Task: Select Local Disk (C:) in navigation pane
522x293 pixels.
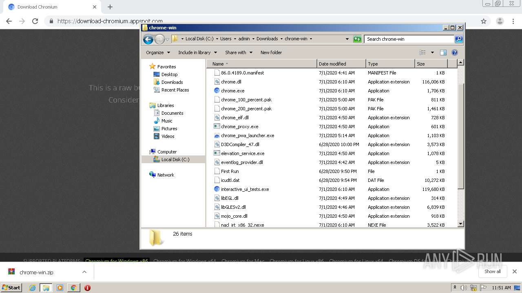Action: coord(175,160)
